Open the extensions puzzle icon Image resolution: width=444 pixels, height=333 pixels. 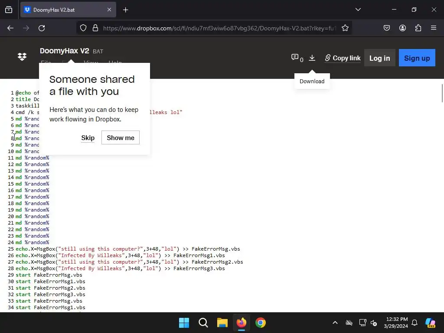coord(418,28)
